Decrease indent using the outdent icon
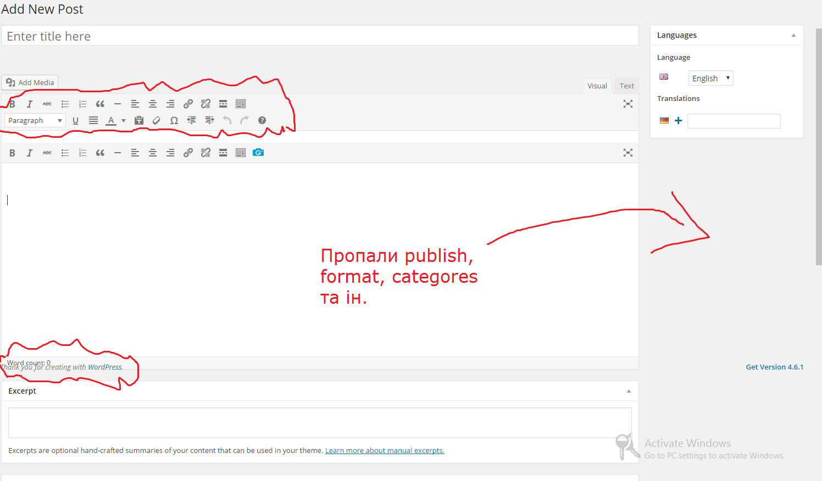The image size is (822, 481). coord(192,120)
